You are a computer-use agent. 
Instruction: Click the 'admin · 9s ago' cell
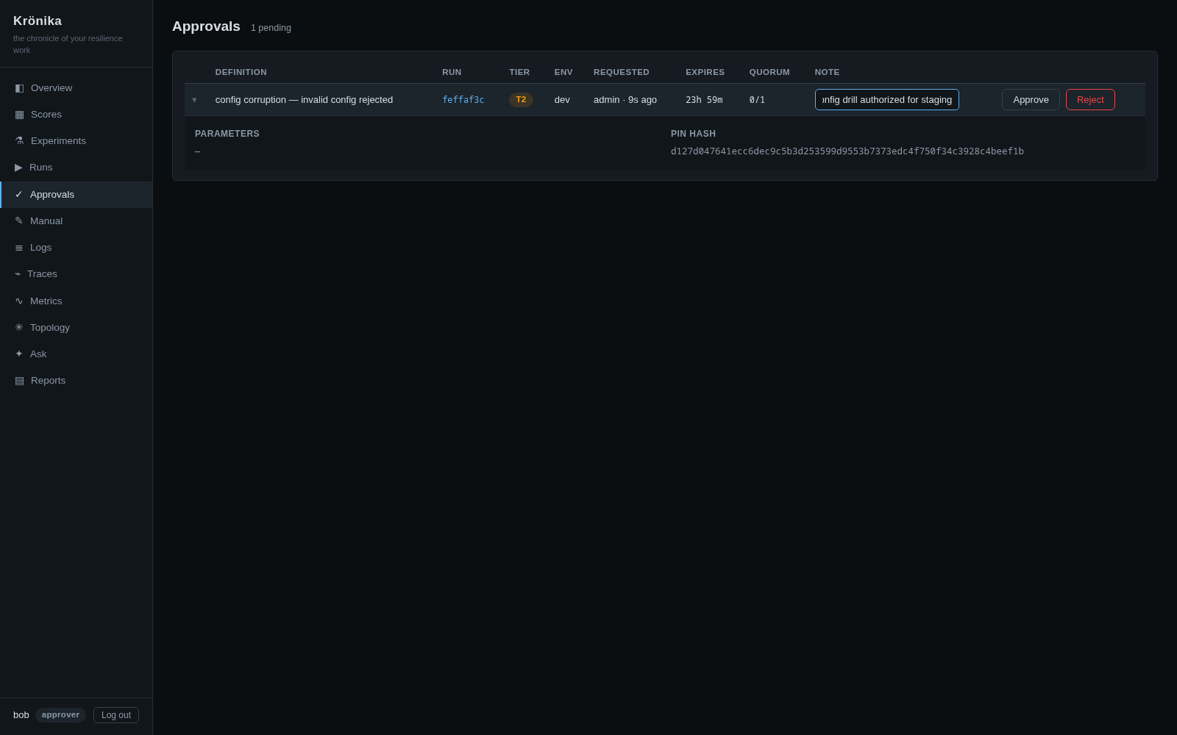point(625,100)
